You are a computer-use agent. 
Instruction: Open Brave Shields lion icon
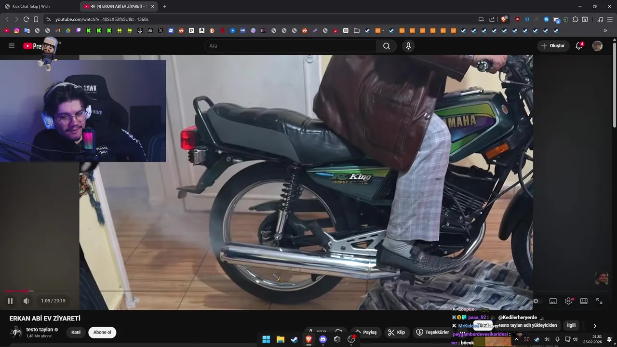[x=504, y=19]
